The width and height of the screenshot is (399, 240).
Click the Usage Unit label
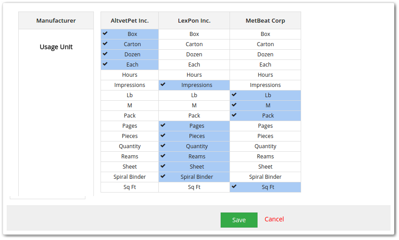(56, 47)
